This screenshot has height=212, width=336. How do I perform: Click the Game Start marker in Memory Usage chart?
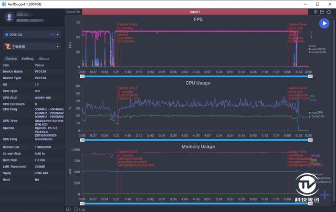[x=128, y=152]
